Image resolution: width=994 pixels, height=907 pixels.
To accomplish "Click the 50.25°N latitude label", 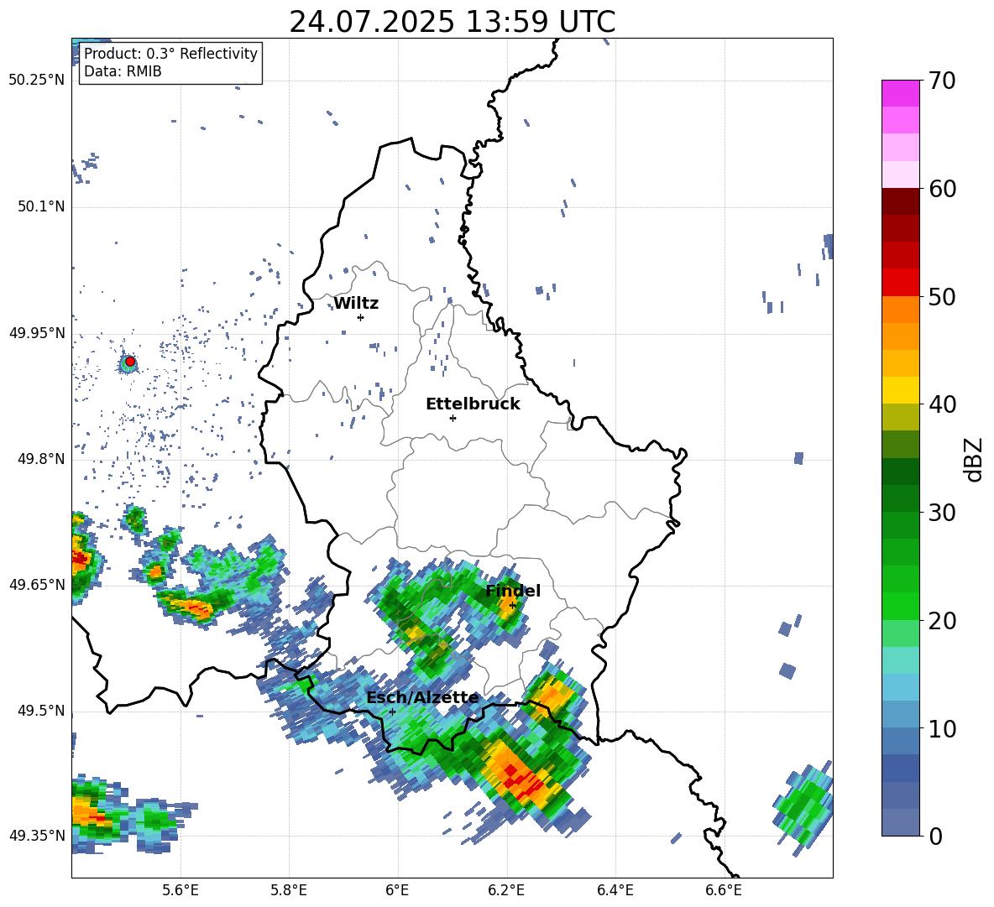I will point(36,81).
